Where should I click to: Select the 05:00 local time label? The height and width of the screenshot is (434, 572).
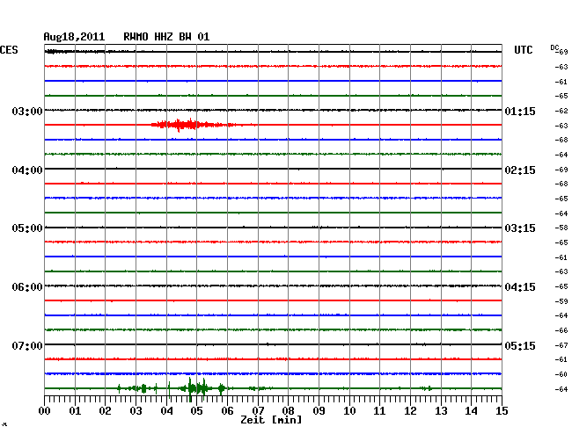coord(27,228)
